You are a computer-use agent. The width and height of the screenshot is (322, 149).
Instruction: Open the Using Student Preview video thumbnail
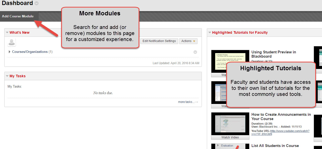[x=230, y=61]
